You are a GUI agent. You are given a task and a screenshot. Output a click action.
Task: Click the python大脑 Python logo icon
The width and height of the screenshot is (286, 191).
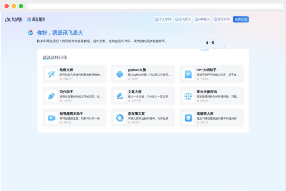tap(120, 74)
